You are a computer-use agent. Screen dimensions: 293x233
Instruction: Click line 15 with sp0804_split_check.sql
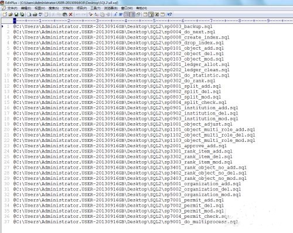120,102
